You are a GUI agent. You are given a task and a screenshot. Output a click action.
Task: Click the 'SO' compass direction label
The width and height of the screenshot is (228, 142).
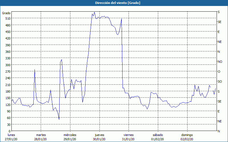(220, 82)
